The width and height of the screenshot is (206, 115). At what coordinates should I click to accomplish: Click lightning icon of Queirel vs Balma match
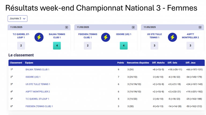coord(39,37)
